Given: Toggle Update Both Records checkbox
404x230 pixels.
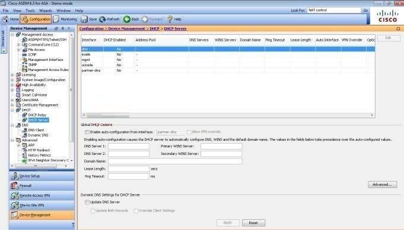Looking at the screenshot, I should click(93, 210).
